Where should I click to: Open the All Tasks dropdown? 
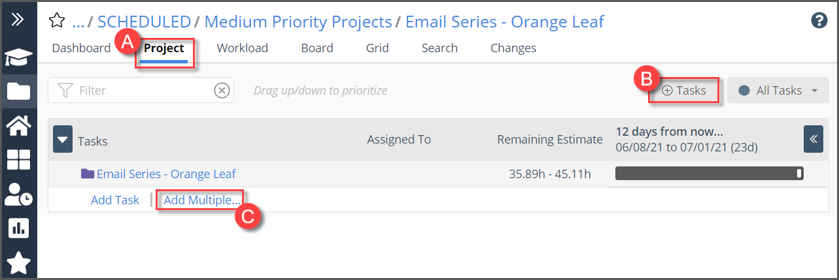(x=778, y=91)
